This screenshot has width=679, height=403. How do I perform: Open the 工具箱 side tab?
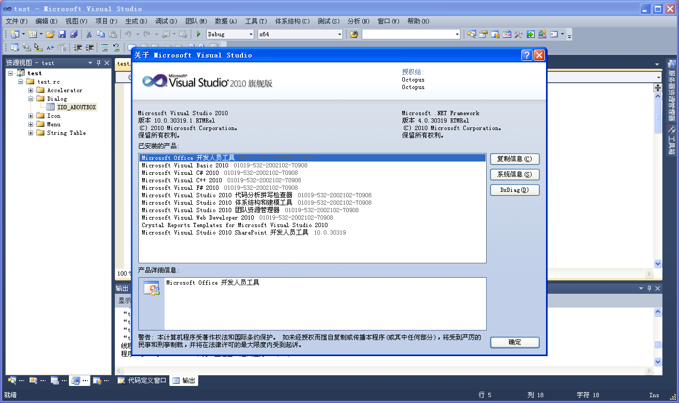coord(672,140)
